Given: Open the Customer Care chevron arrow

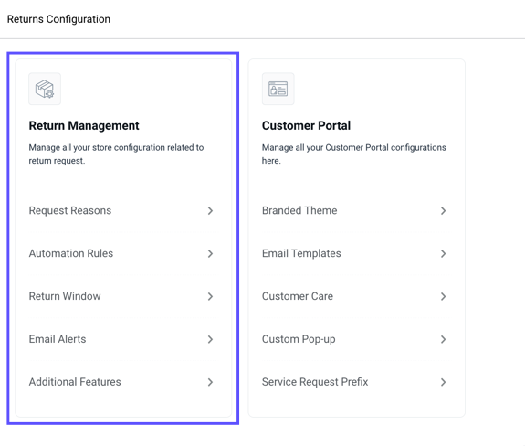Looking at the screenshot, I should click(443, 296).
